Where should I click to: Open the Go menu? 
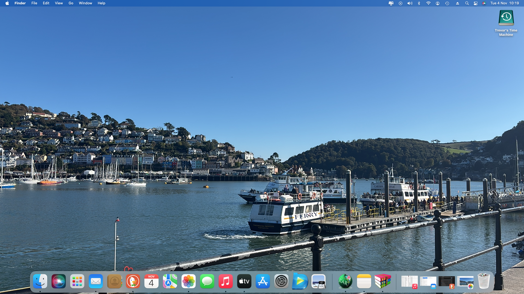[x=71, y=3]
